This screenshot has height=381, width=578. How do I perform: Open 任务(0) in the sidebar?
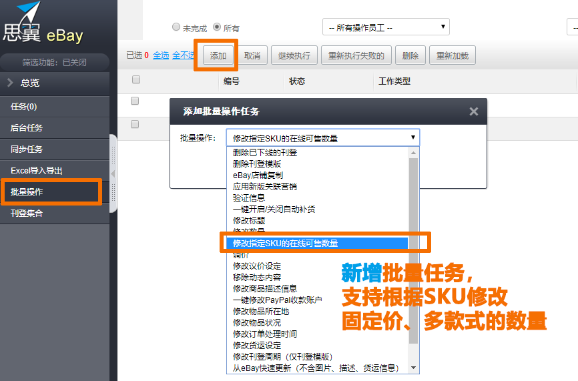(x=55, y=107)
